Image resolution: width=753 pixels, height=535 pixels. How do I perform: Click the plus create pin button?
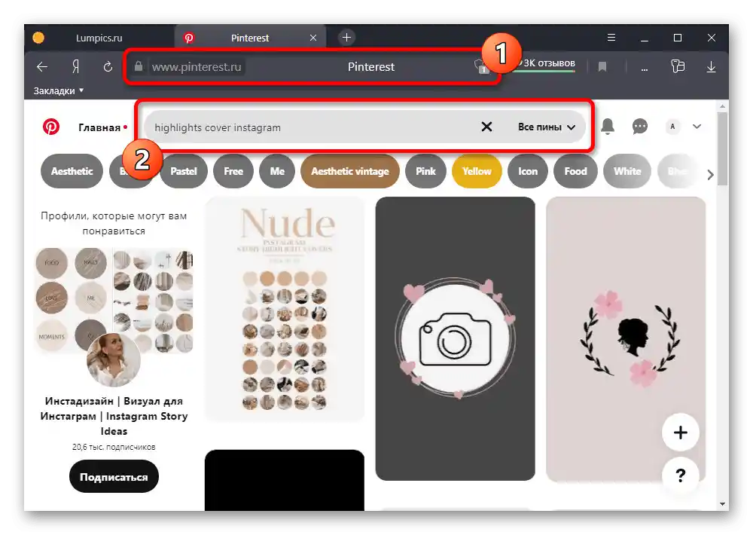click(680, 432)
